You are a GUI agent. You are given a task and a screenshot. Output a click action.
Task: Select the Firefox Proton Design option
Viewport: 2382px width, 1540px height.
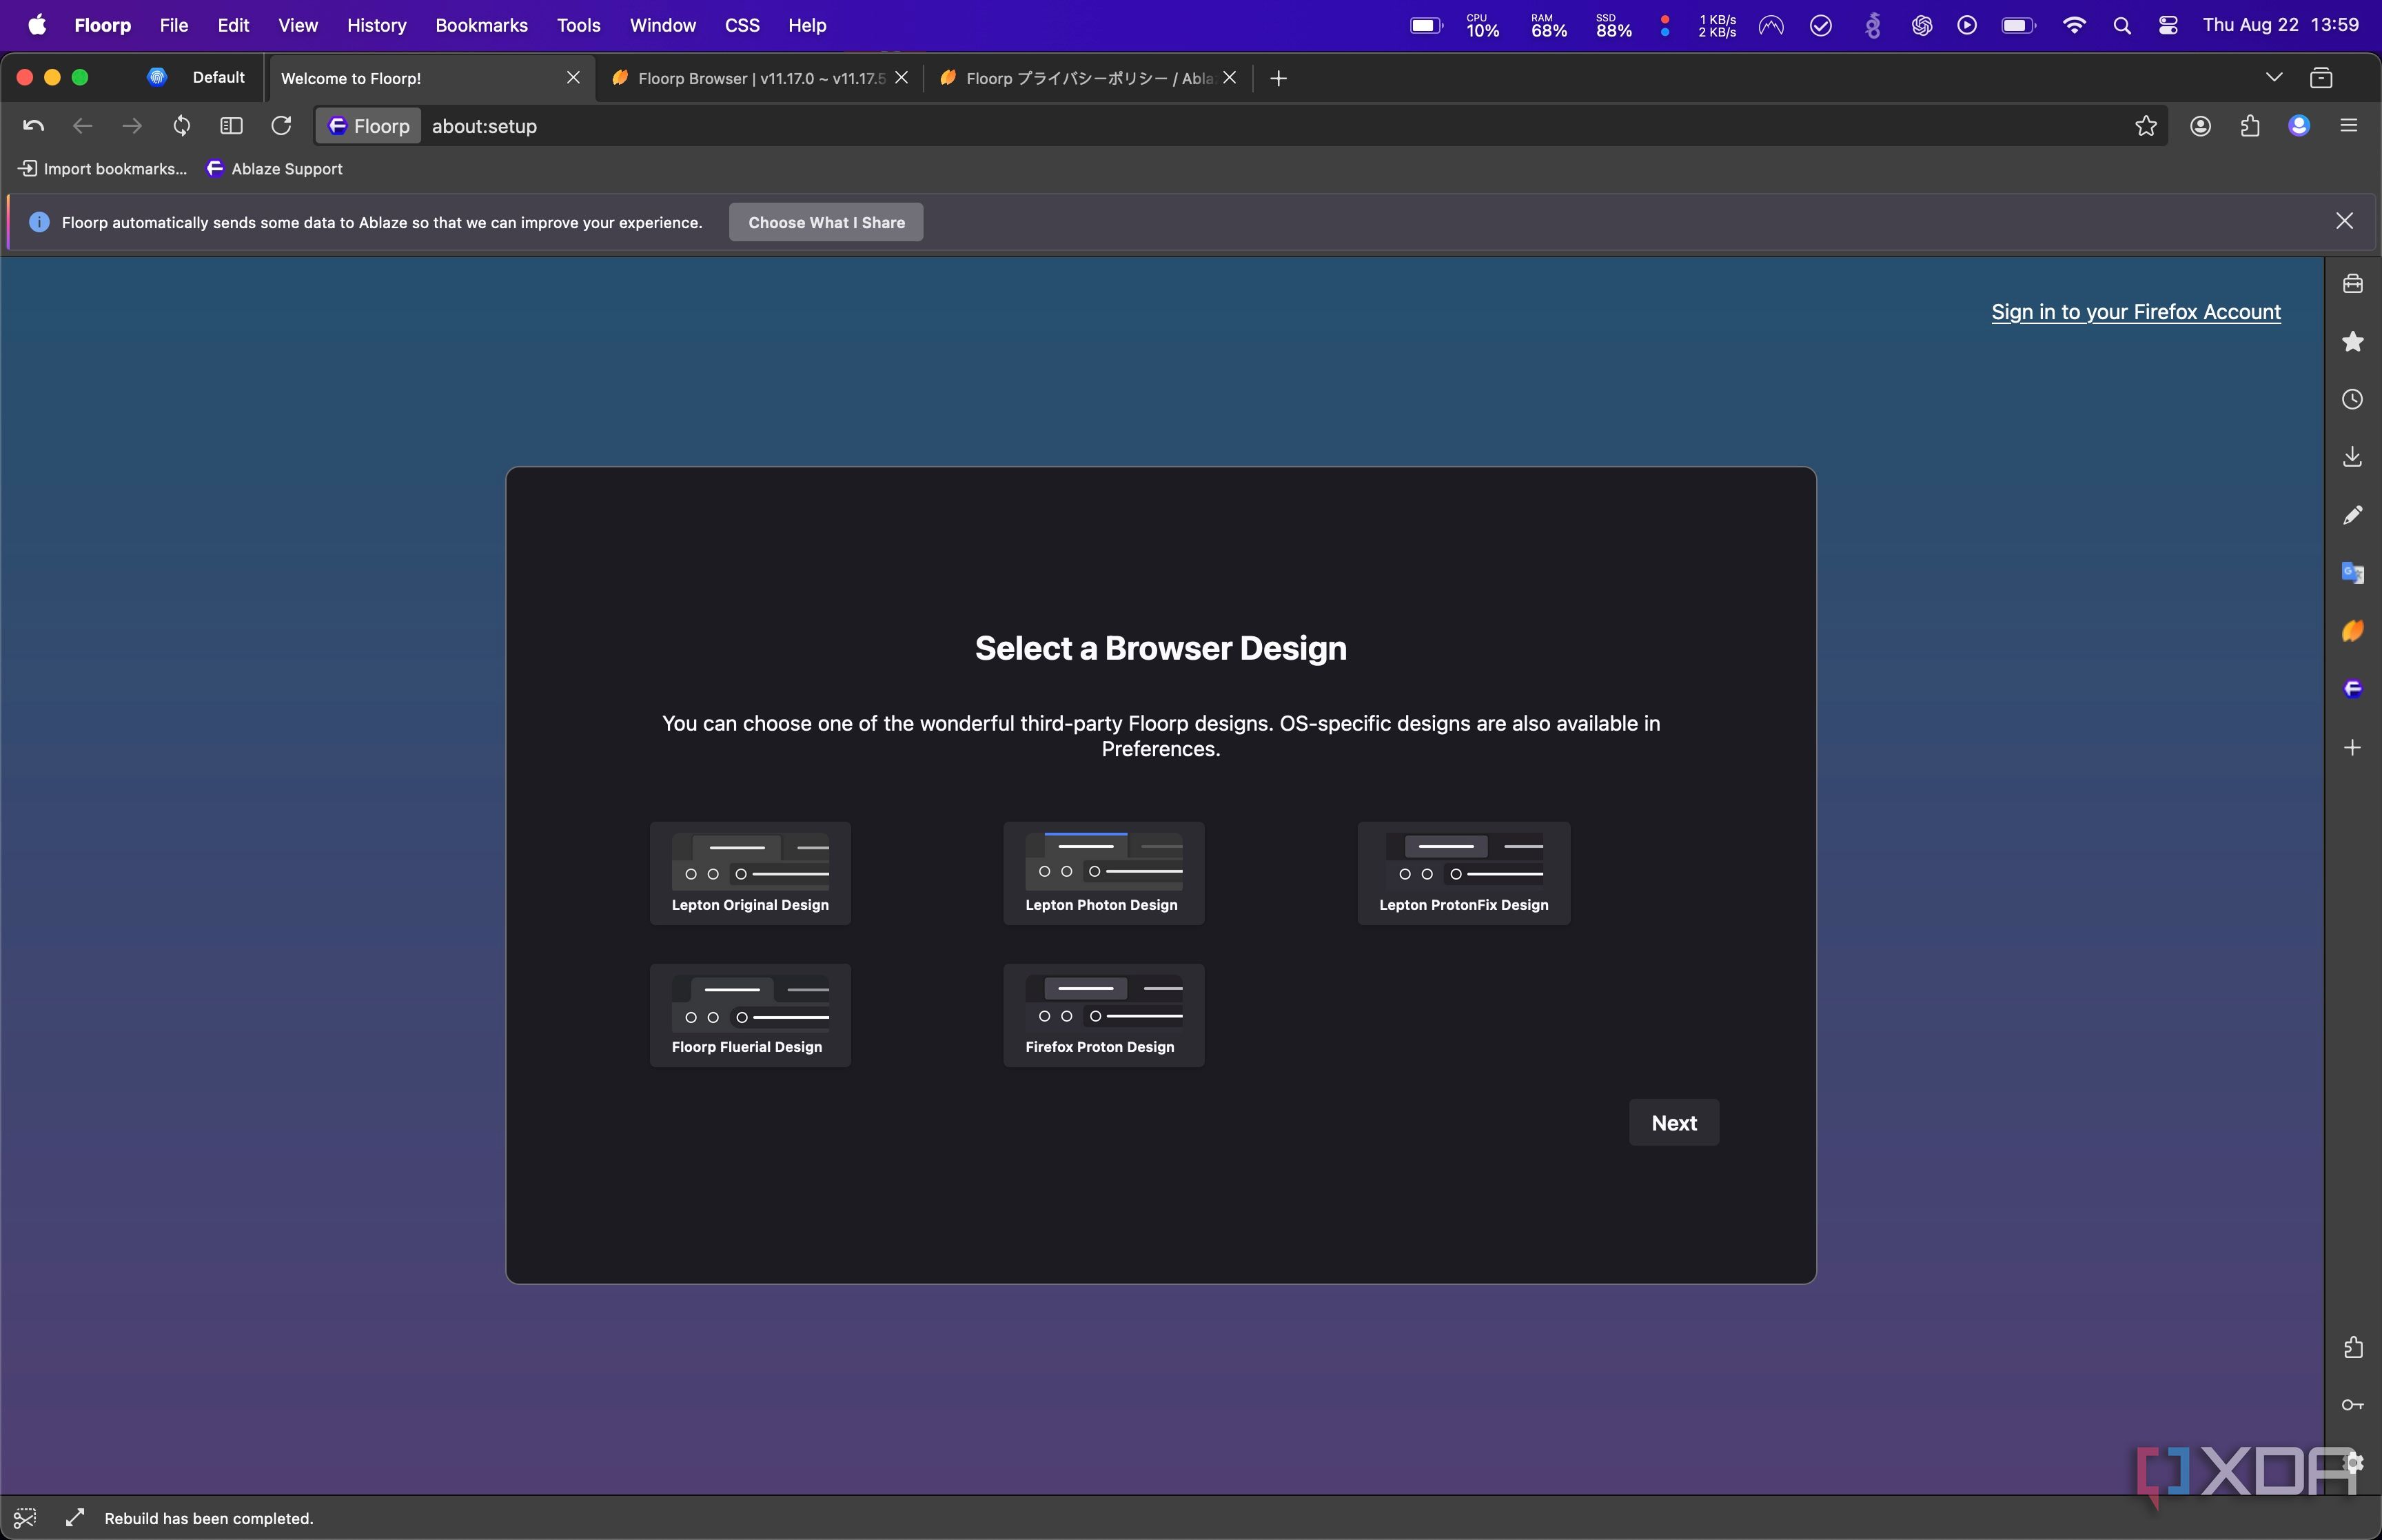coord(1105,1016)
